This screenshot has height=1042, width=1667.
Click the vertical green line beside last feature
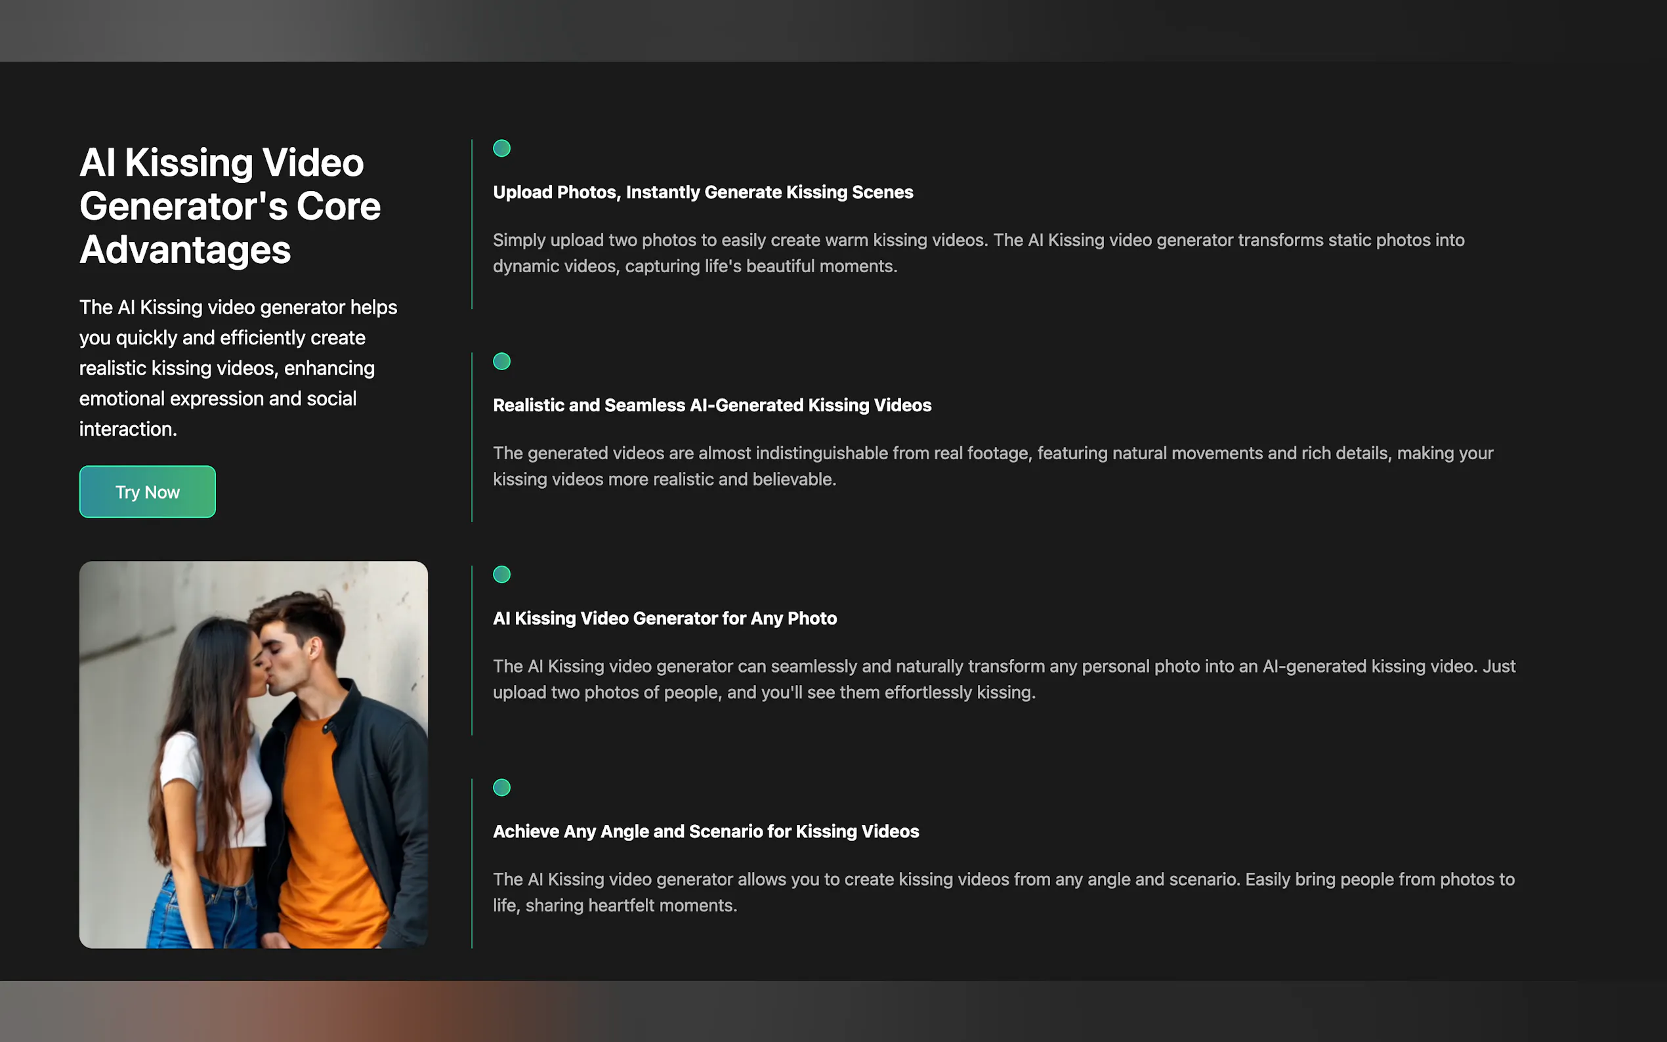pyautogui.click(x=472, y=863)
